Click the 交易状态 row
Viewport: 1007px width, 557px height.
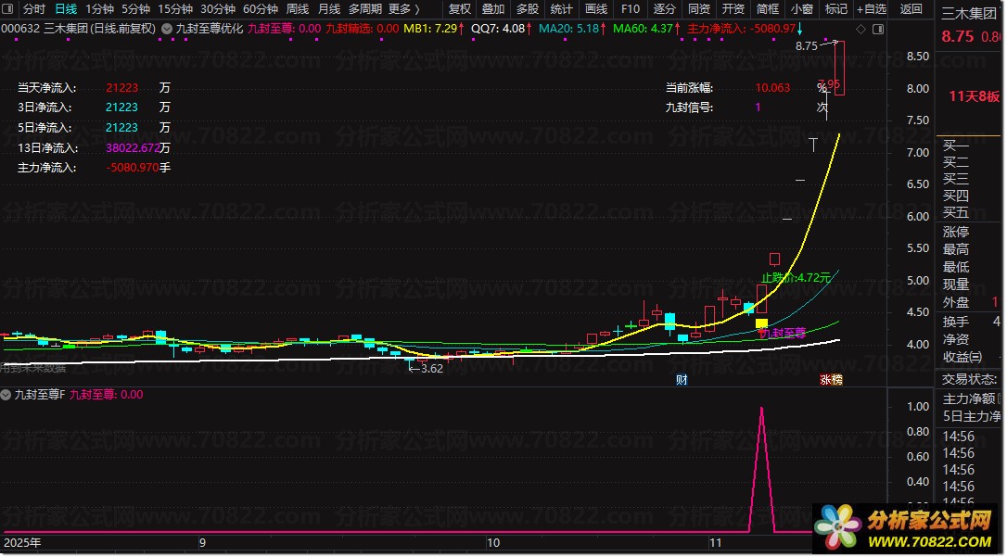tap(970, 379)
